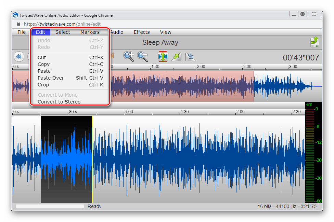
Task: Select Convert to Stereo menu entry
Action: coord(59,102)
